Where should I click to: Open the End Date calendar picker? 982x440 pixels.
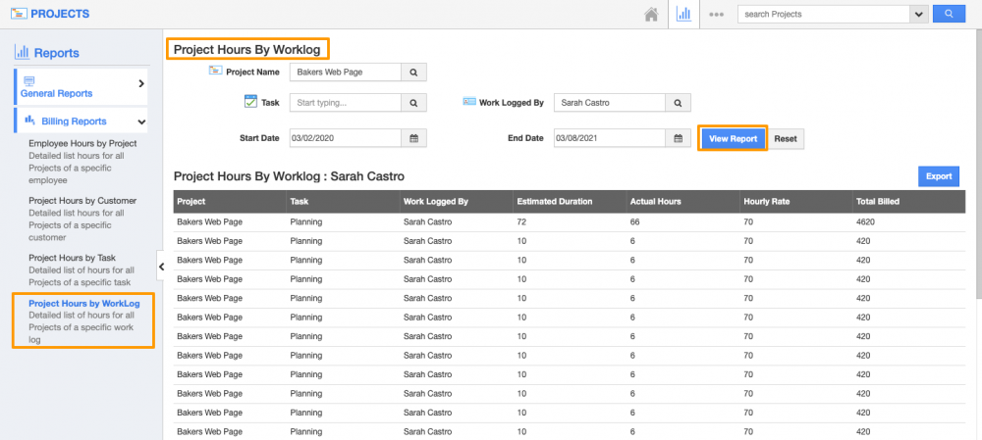[x=678, y=138]
